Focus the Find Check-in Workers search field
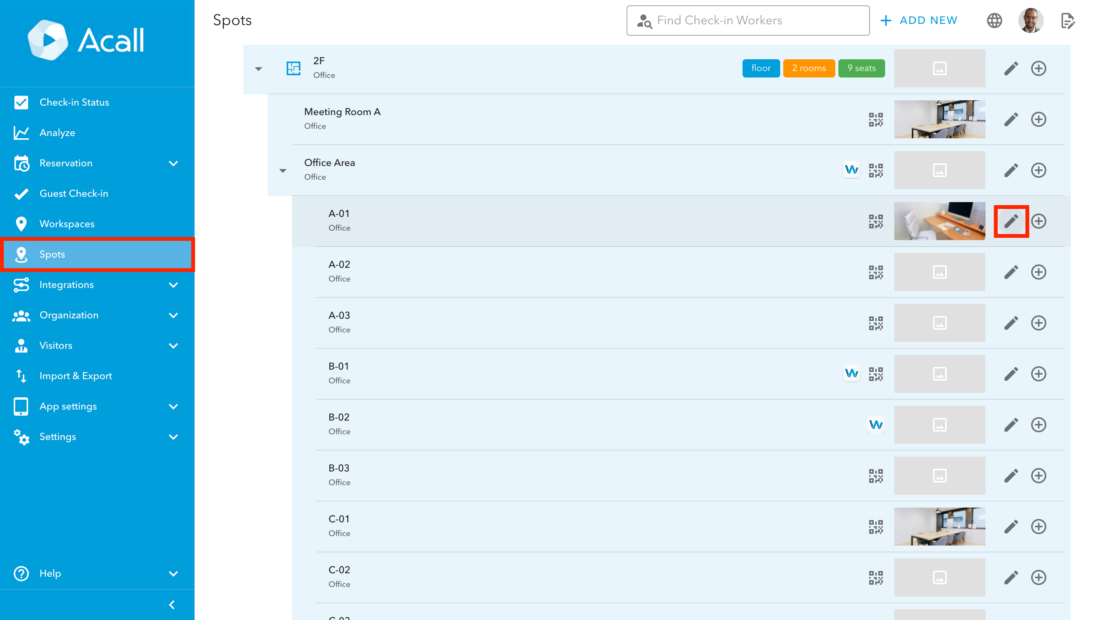The image size is (1095, 620). coord(748,21)
